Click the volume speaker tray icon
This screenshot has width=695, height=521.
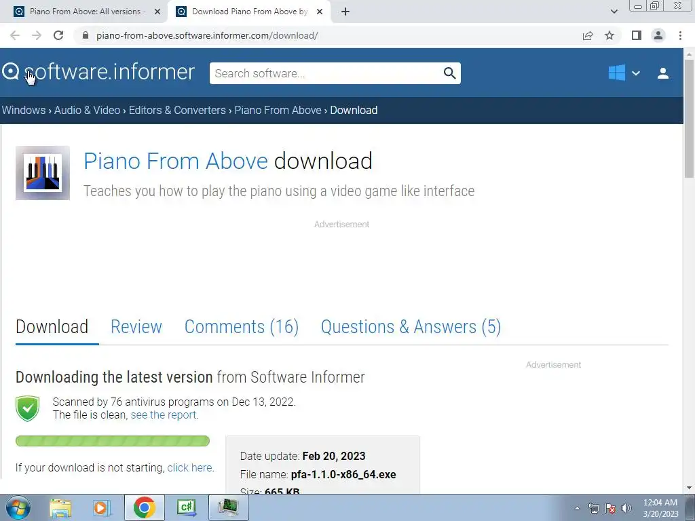[626, 508]
